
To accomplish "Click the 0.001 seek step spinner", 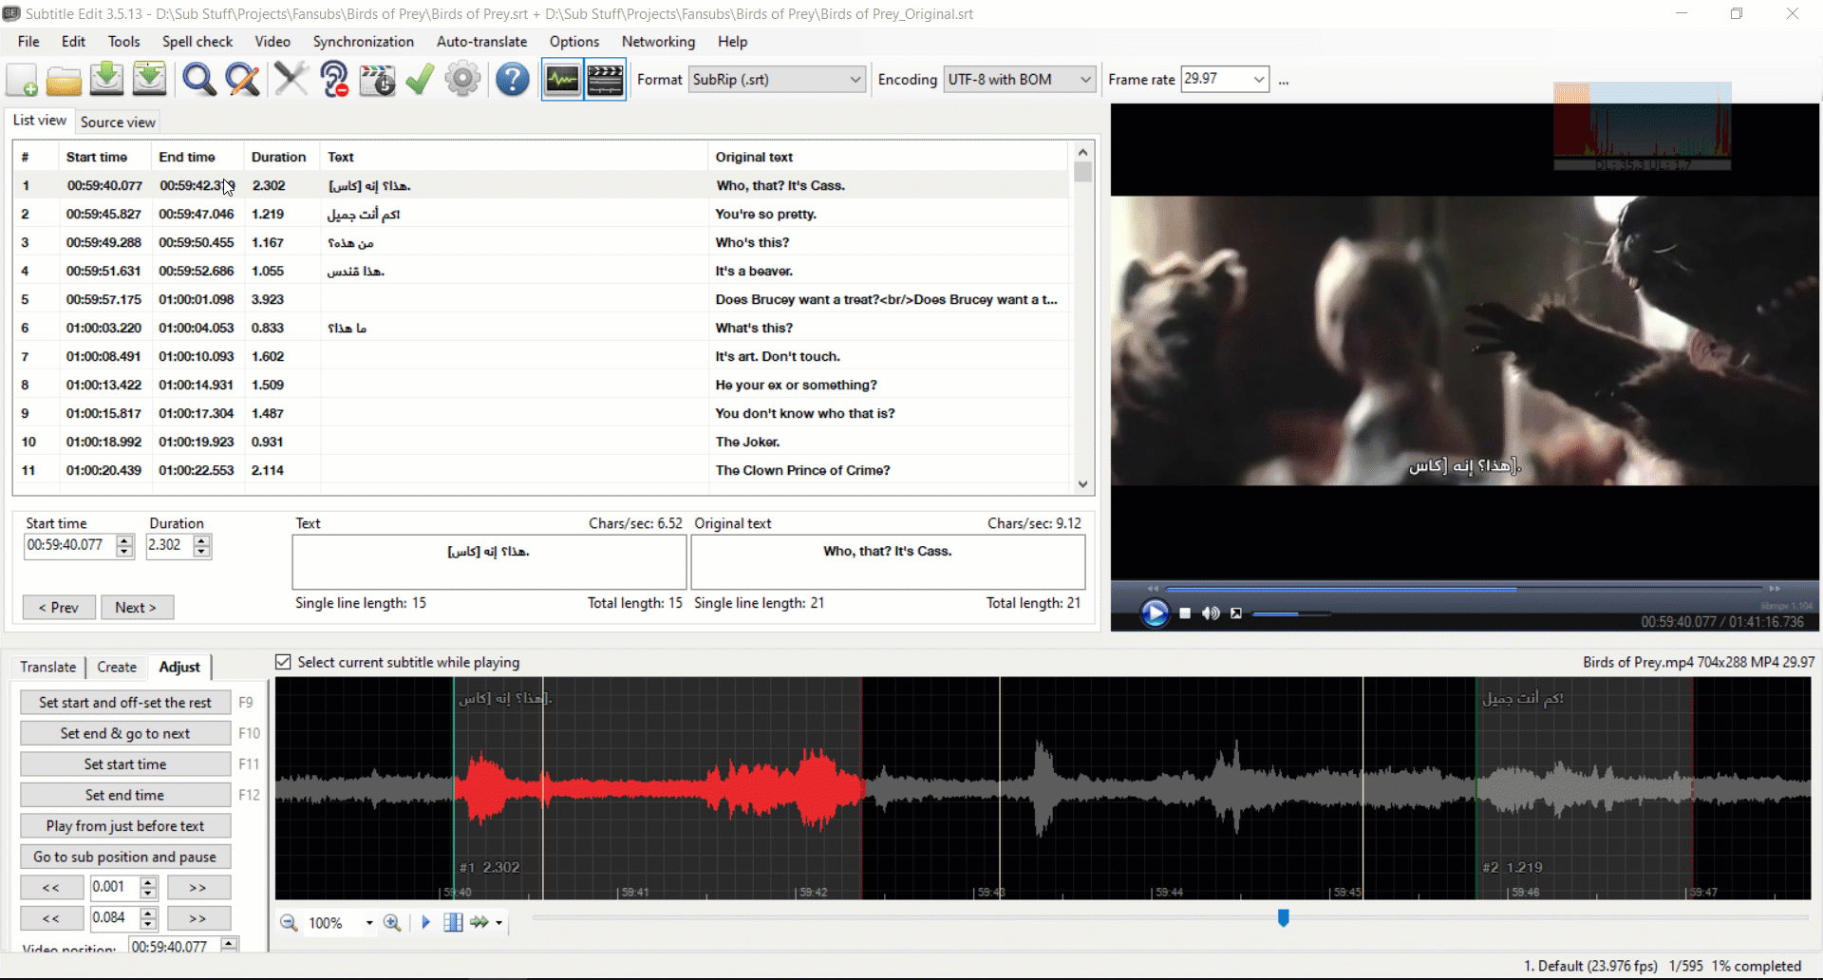I will (148, 887).
